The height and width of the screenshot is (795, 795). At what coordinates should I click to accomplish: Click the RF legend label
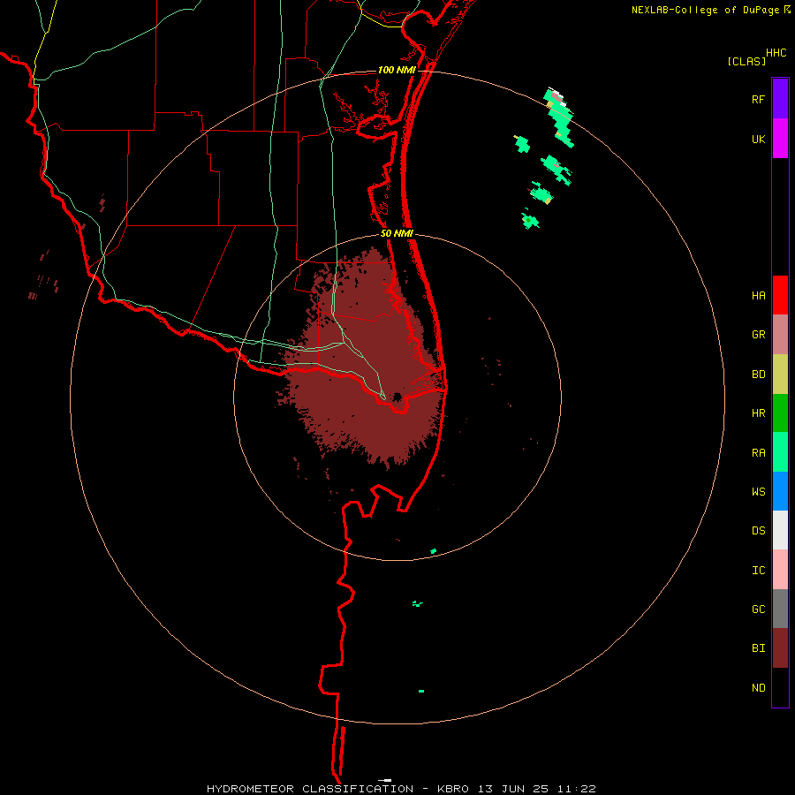[x=759, y=100]
